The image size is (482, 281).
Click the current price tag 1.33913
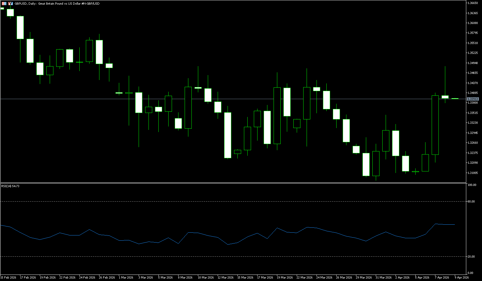(473, 99)
